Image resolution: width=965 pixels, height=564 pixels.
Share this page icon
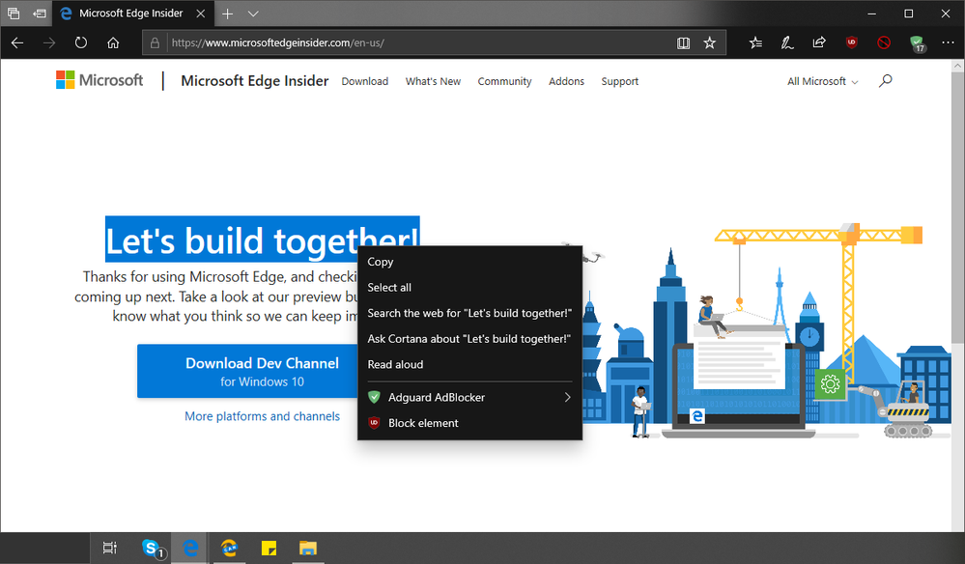819,42
